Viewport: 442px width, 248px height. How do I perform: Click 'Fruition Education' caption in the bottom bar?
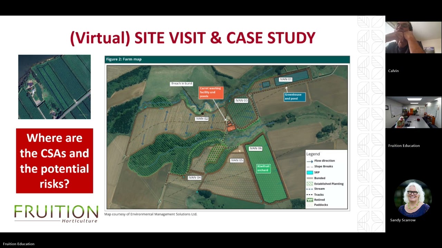point(19,244)
